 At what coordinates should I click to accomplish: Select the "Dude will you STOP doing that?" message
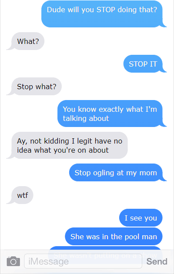point(102,14)
